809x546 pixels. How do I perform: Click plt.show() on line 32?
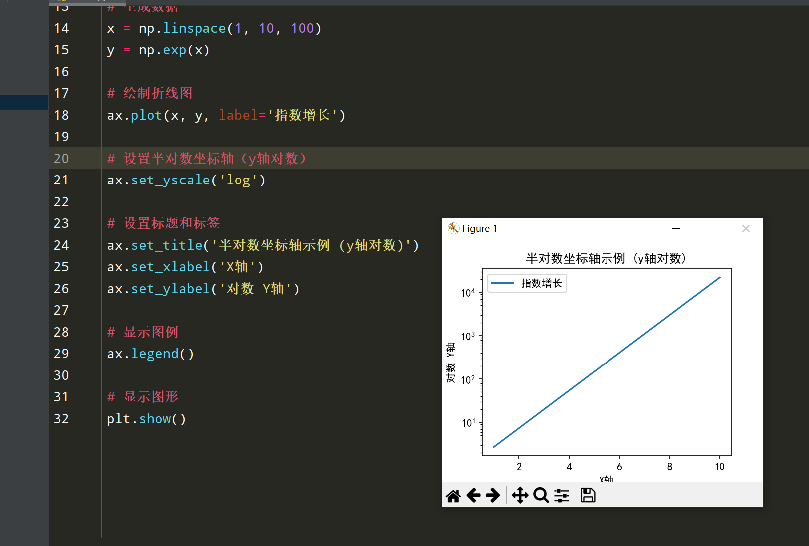(146, 419)
